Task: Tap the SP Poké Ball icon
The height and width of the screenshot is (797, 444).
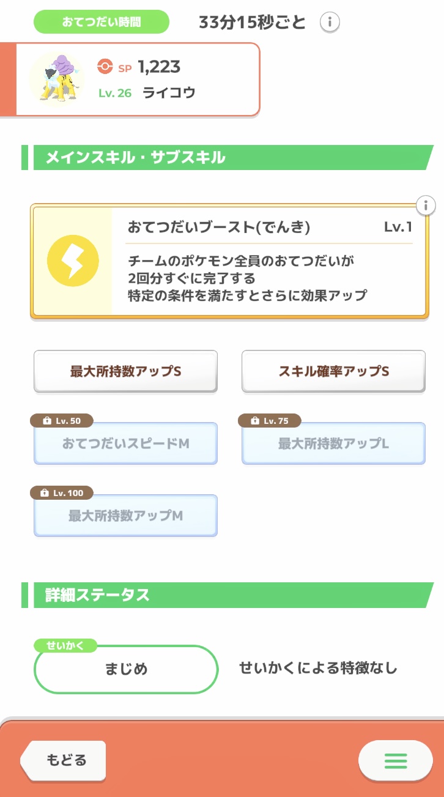Action: coord(105,67)
